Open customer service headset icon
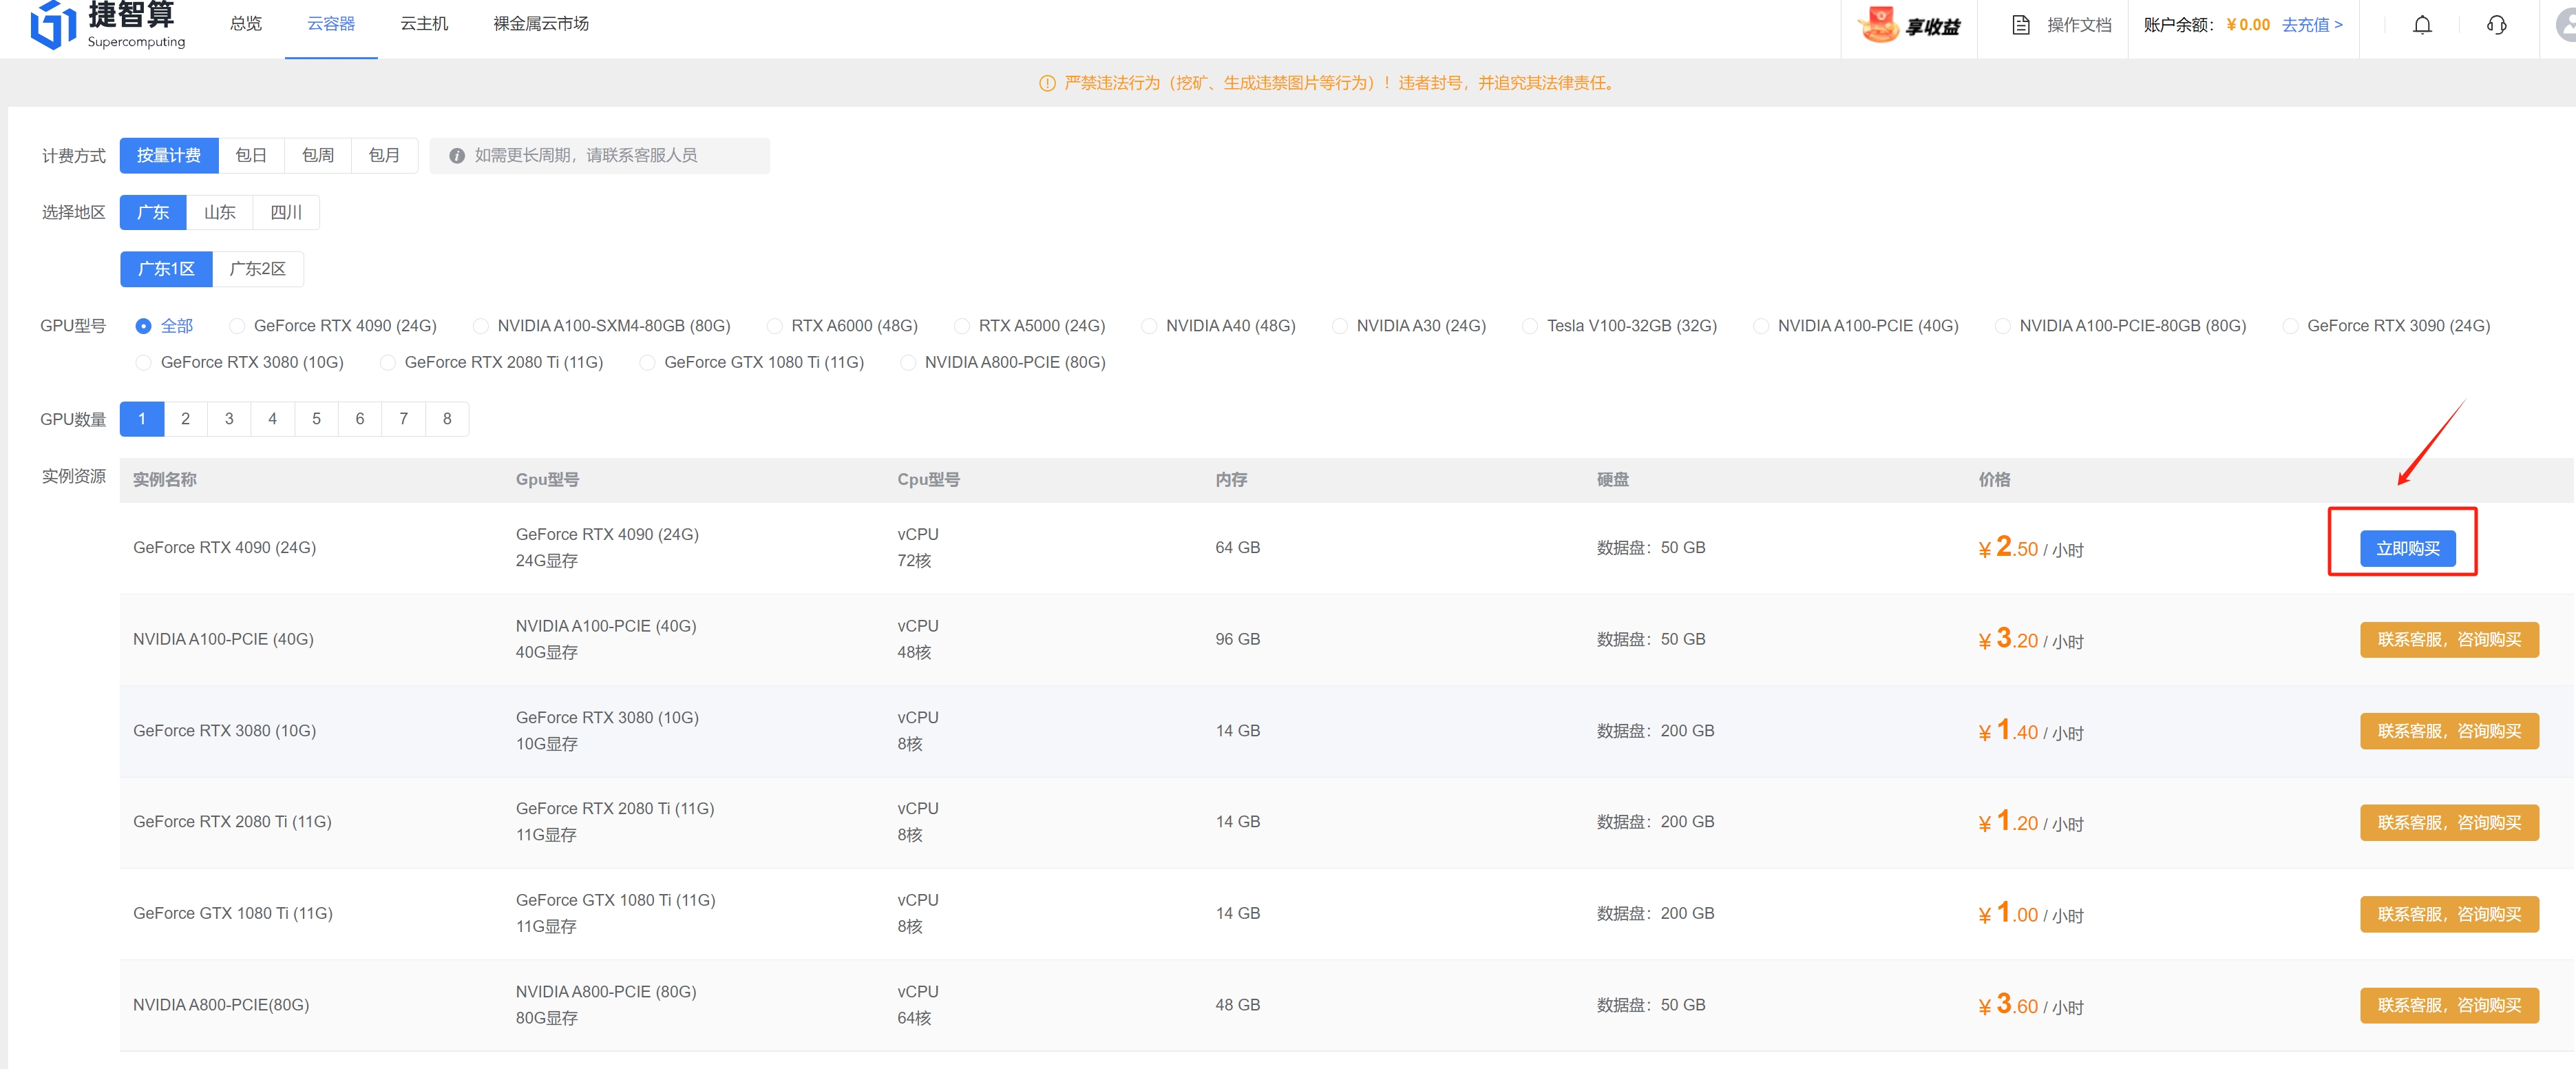 (2496, 25)
